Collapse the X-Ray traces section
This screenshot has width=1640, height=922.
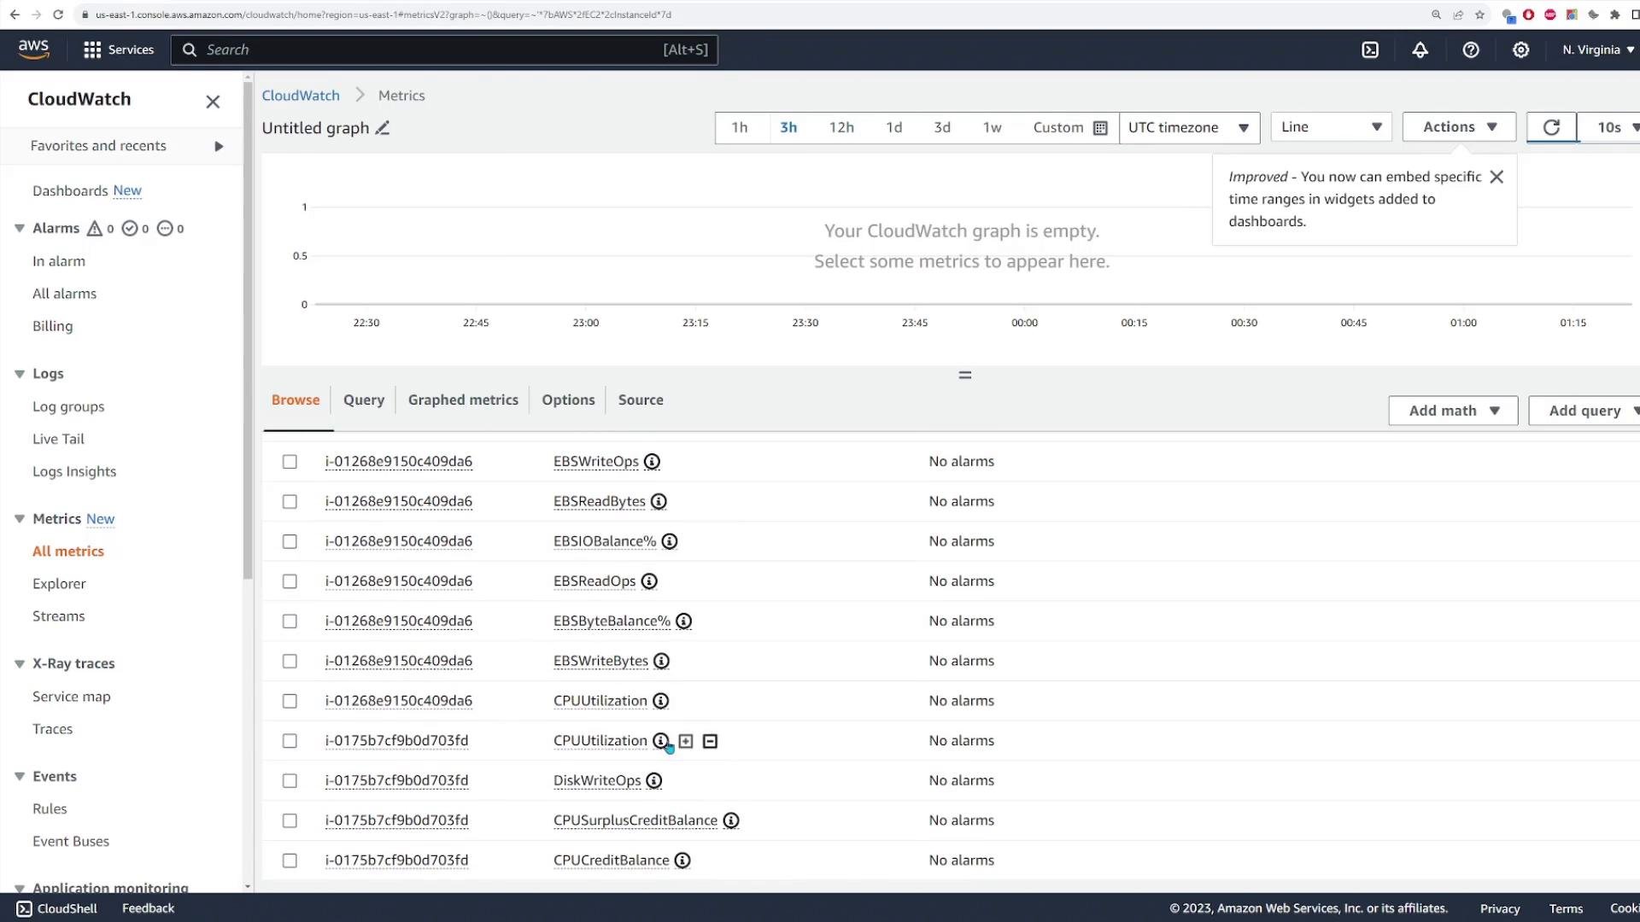[x=20, y=663]
